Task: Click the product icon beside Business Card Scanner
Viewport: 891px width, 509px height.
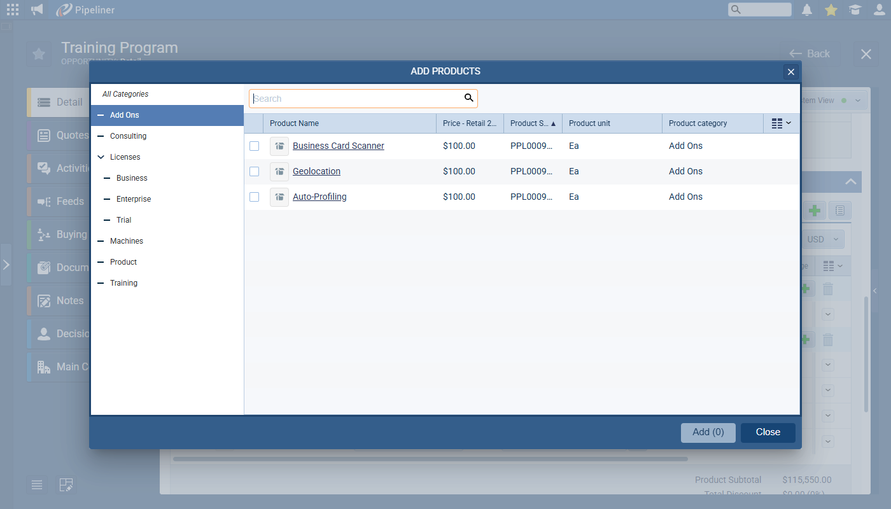Action: tap(279, 146)
